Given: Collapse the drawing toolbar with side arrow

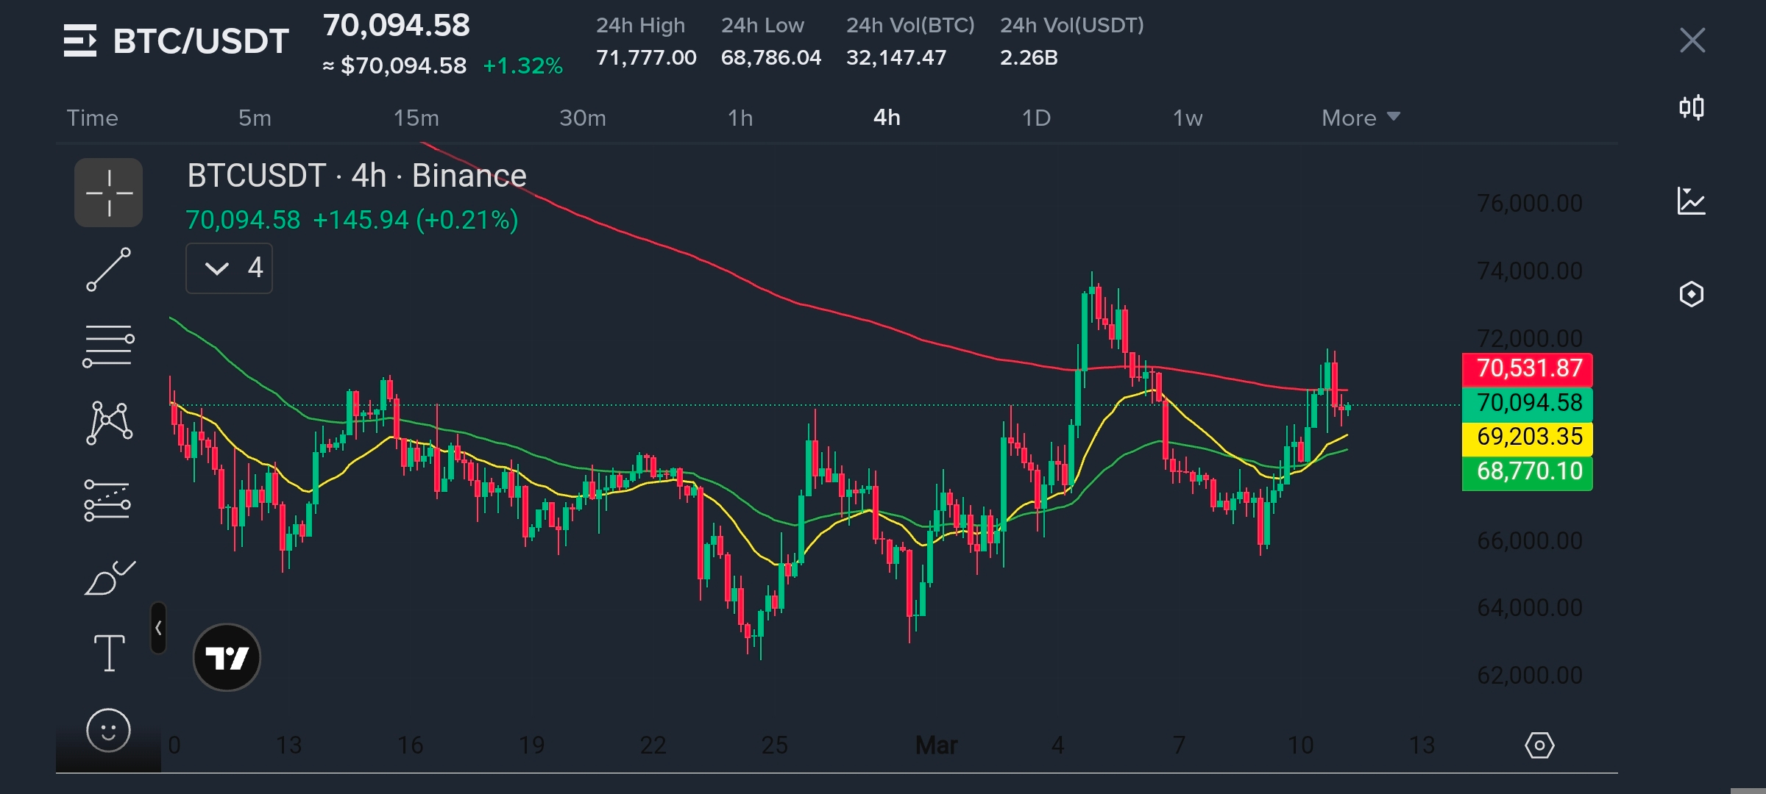Looking at the screenshot, I should pyautogui.click(x=158, y=628).
